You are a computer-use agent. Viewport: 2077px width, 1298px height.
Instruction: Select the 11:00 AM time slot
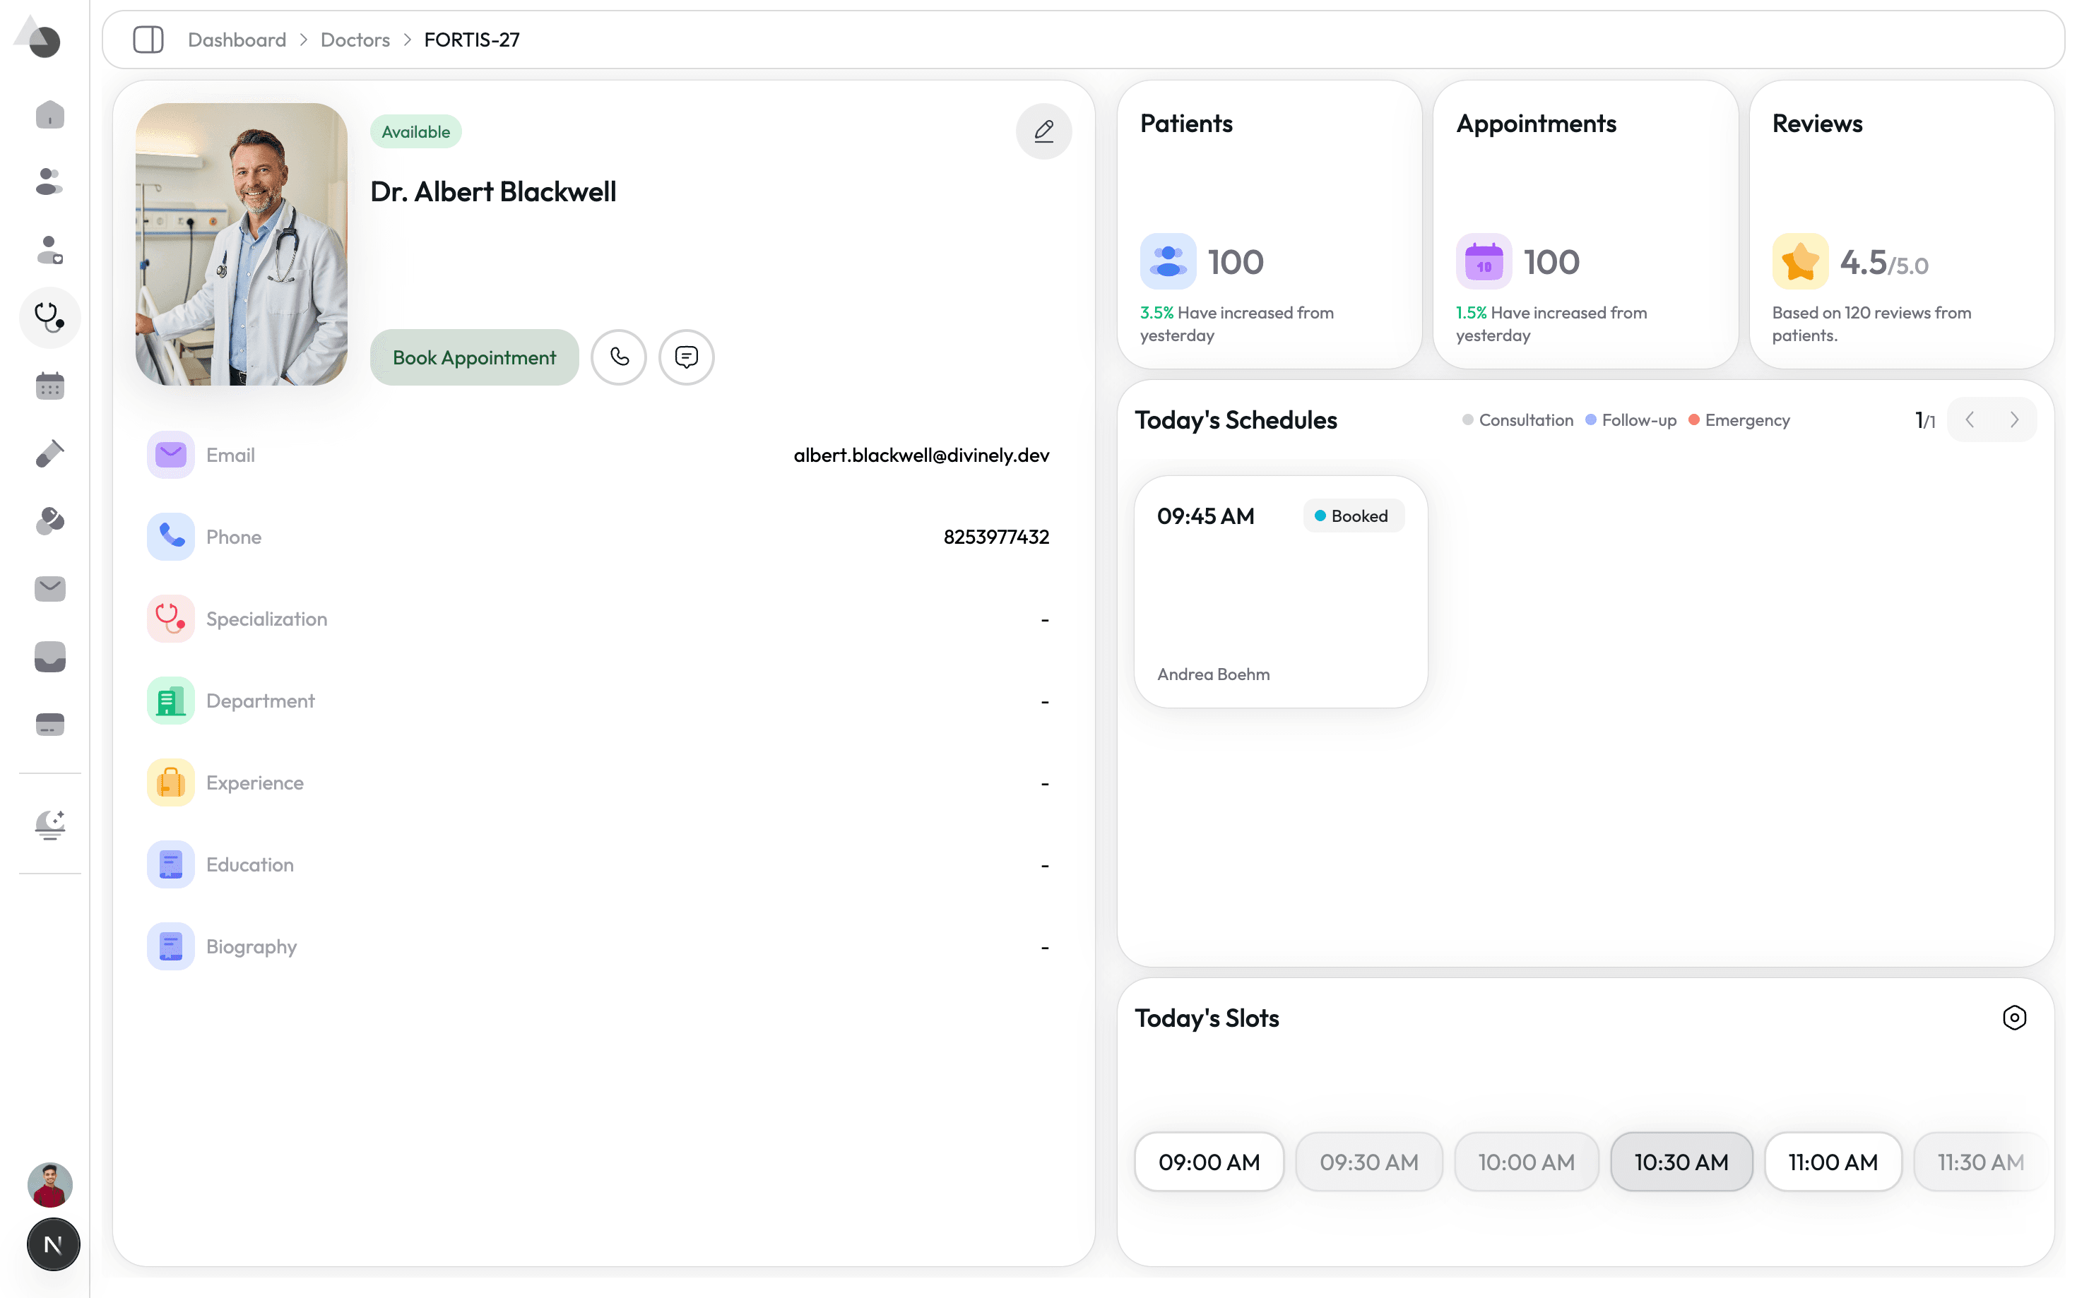point(1833,1162)
